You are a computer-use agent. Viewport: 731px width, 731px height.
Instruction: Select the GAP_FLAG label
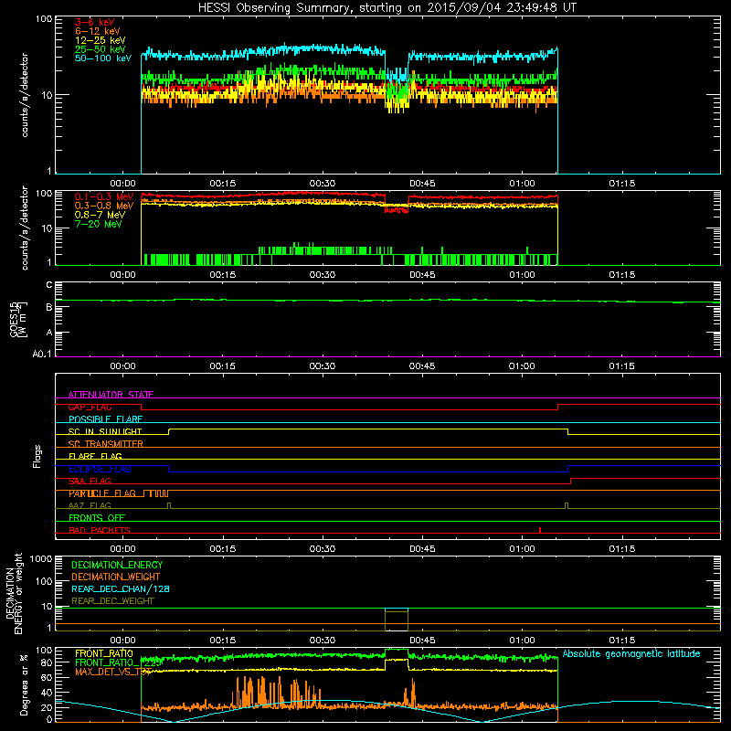coord(90,407)
